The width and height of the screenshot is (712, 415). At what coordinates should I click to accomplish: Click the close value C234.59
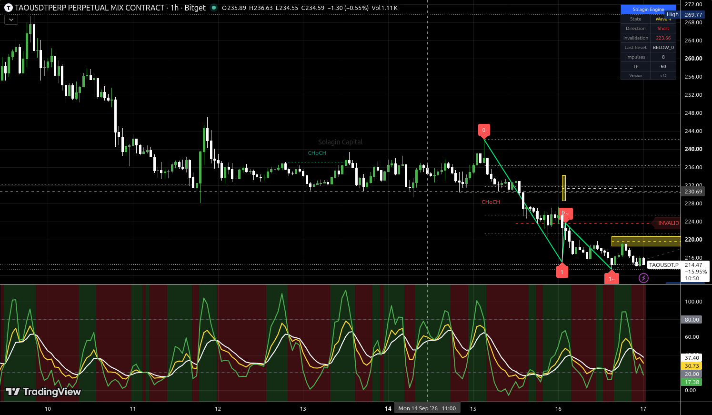[x=313, y=8]
